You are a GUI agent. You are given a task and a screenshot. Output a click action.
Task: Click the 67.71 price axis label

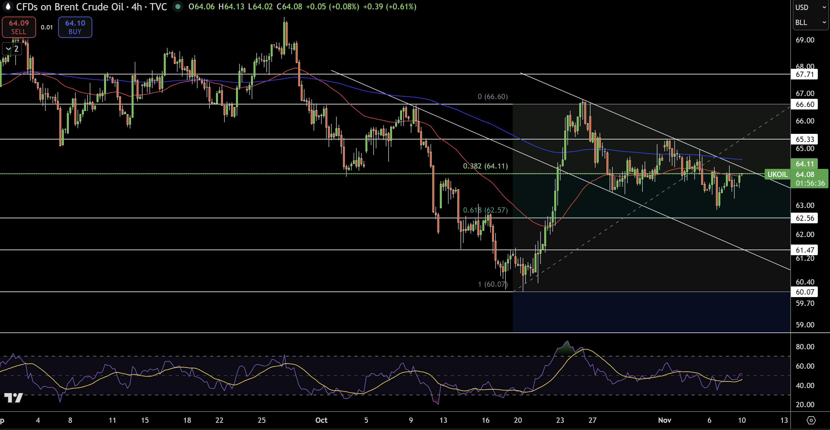coord(805,74)
